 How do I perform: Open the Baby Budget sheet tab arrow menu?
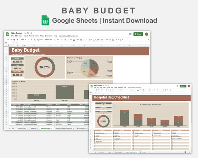[52, 128]
